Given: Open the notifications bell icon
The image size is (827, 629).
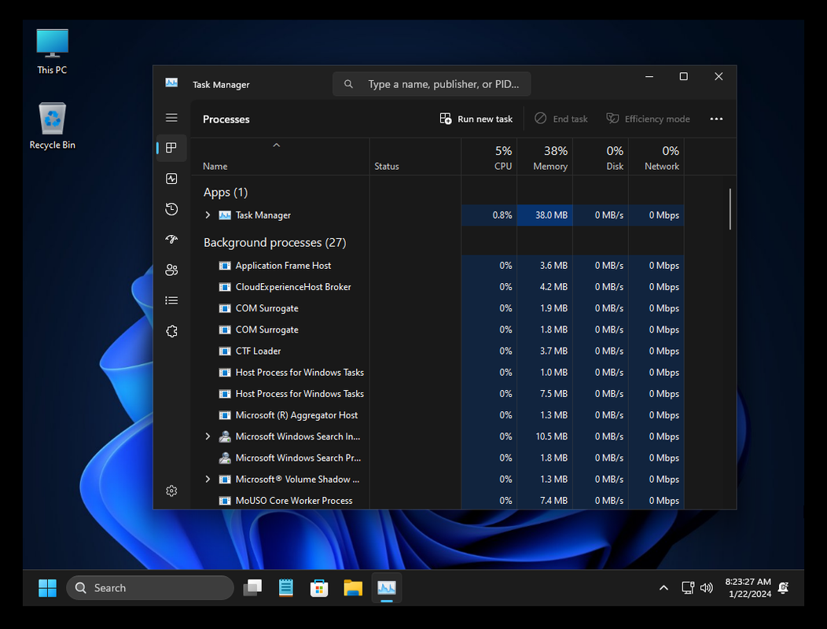Looking at the screenshot, I should pos(784,588).
